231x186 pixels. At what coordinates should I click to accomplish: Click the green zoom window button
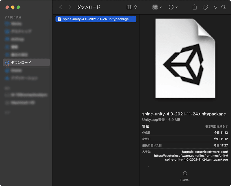pyautogui.click(x=18, y=7)
